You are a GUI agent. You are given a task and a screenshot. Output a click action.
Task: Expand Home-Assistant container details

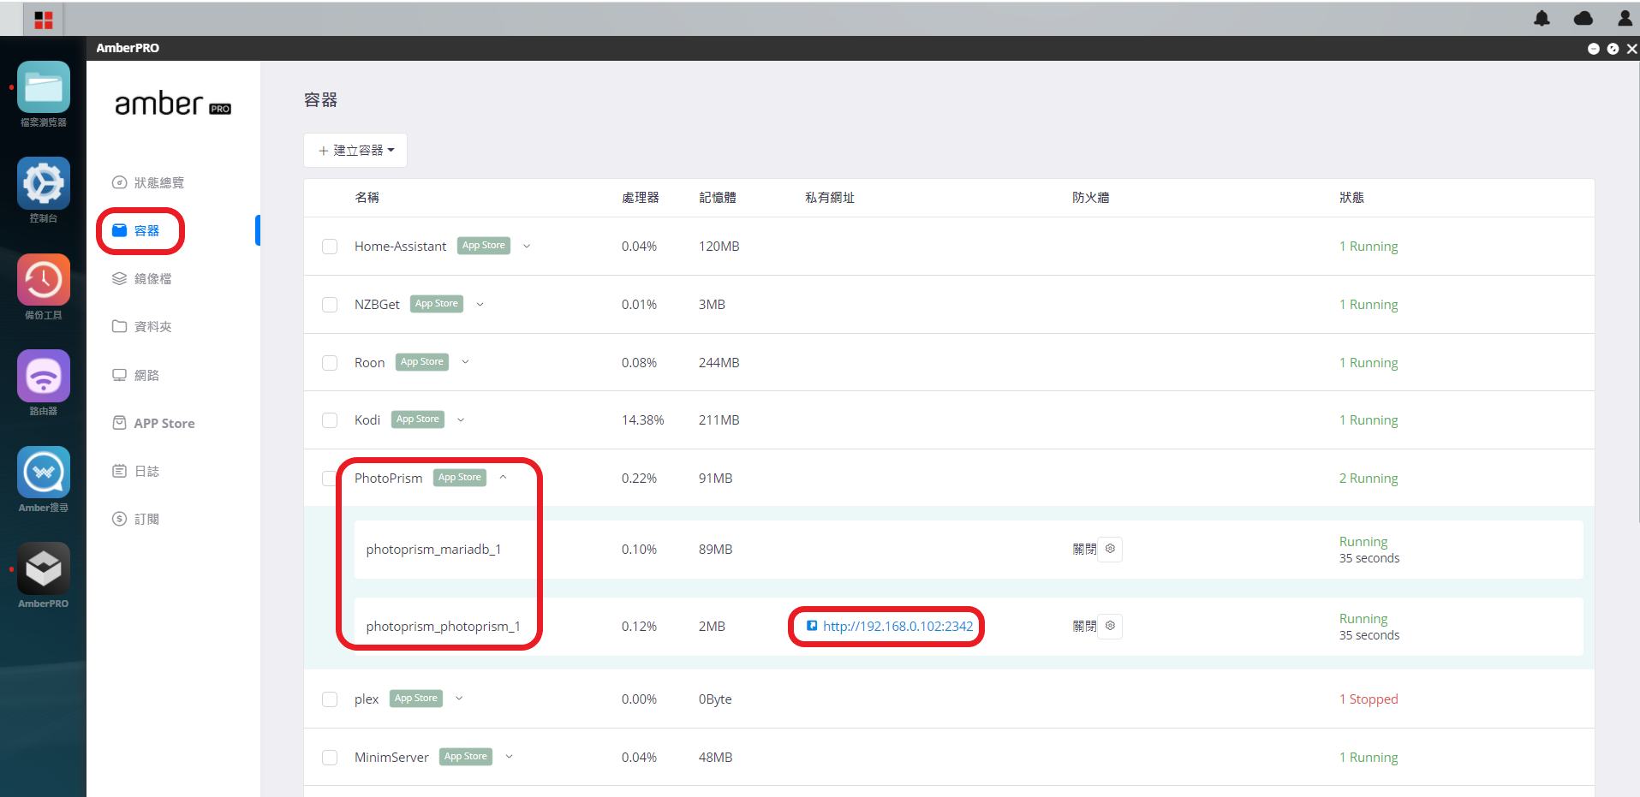527,247
